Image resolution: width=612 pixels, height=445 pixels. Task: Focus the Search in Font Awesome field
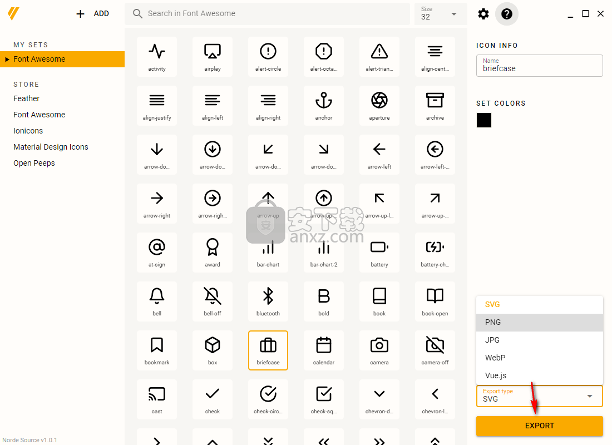pos(268,14)
